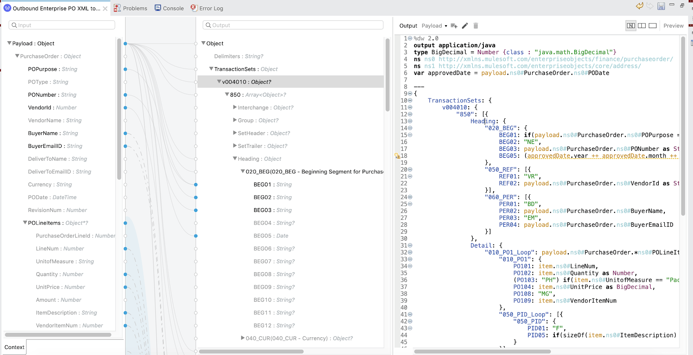Click the trash delete target icon
Viewport: 693px width, 355px height.
point(476,26)
